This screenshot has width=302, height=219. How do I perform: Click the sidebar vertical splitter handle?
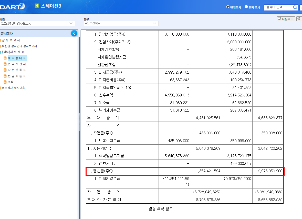pyautogui.click(x=79, y=122)
